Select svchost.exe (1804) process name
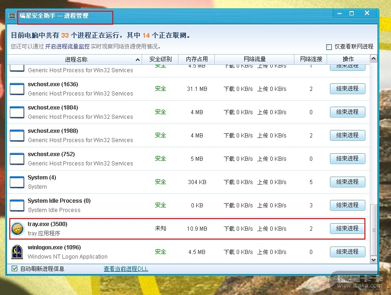This screenshot has width=391, height=295. (x=53, y=108)
